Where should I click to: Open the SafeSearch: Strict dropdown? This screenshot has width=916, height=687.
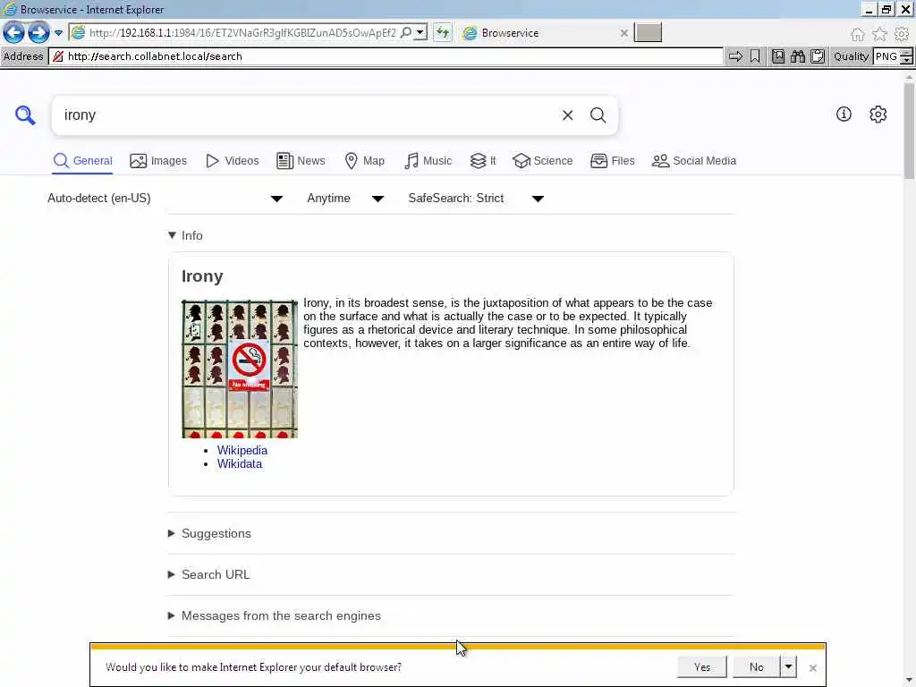[476, 198]
